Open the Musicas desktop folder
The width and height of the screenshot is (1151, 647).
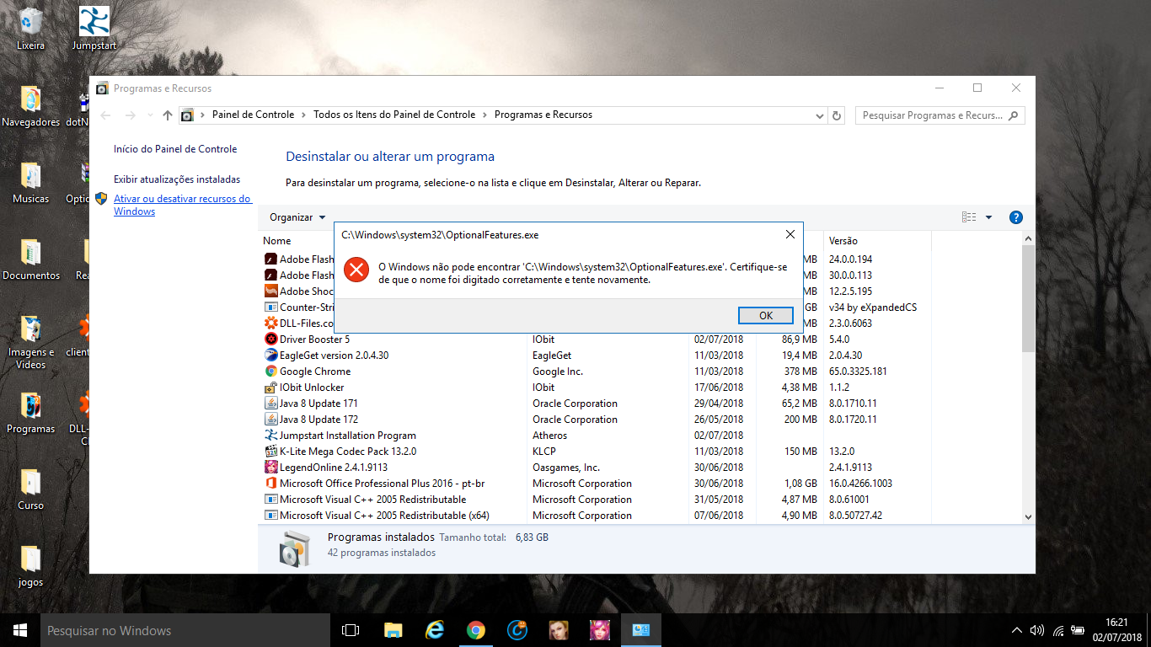(x=30, y=183)
